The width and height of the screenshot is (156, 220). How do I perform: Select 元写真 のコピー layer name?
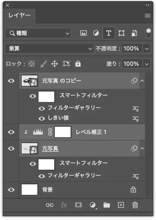[62, 81]
